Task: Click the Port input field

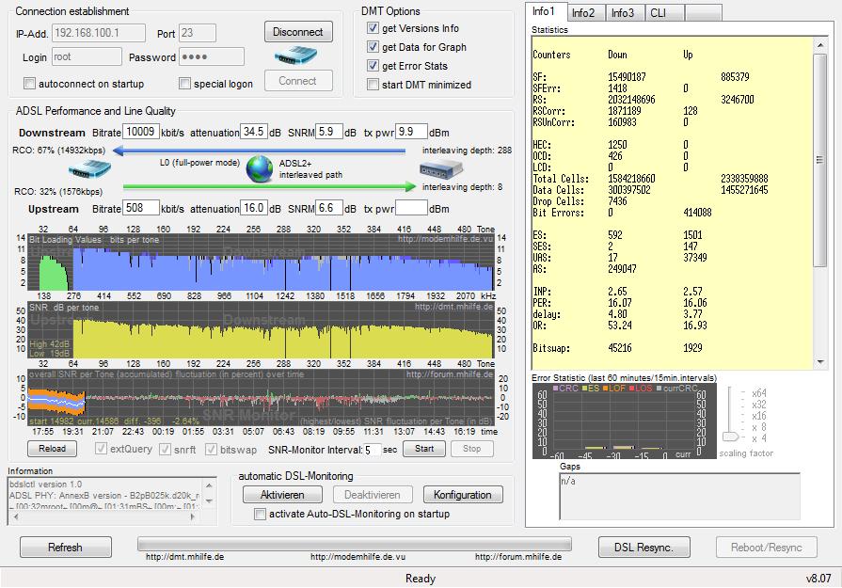Action: coord(198,33)
